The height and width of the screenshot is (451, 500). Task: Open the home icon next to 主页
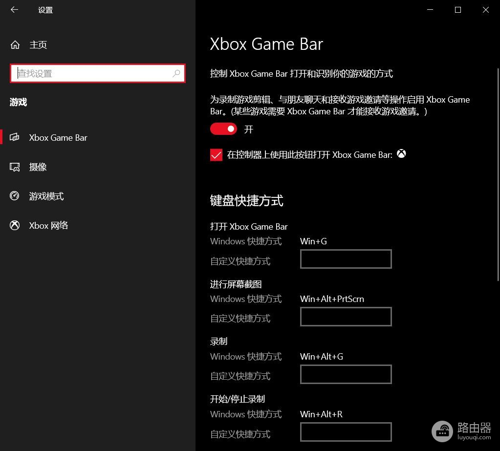point(15,45)
